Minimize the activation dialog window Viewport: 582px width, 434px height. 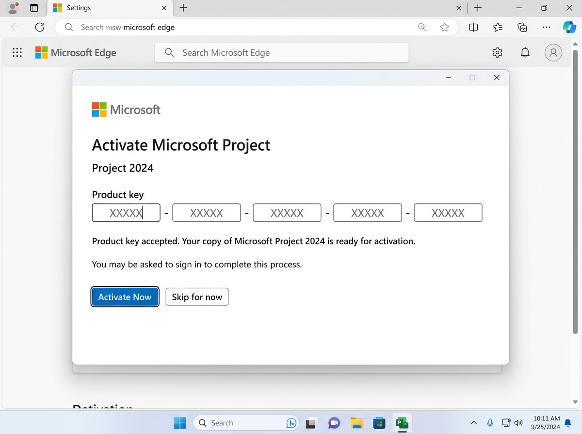pos(449,77)
